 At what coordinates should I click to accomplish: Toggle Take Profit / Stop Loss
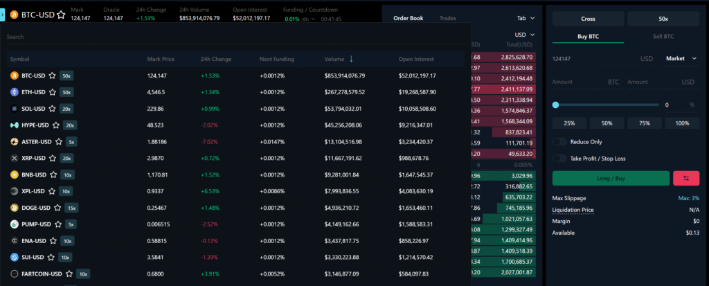click(559, 158)
